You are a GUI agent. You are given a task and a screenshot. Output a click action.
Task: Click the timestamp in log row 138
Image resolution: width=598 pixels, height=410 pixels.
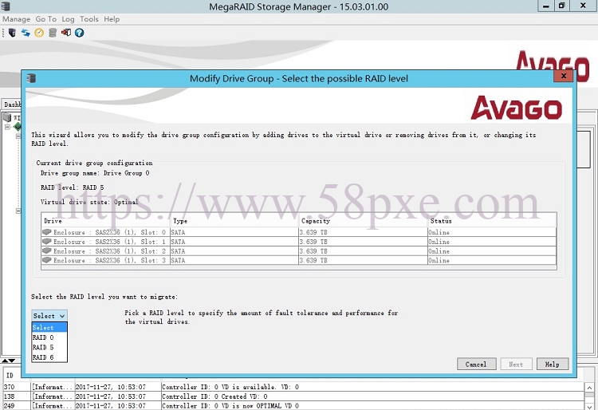click(111, 396)
